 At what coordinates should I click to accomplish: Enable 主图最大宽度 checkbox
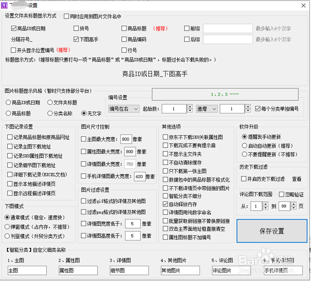(x=84, y=139)
